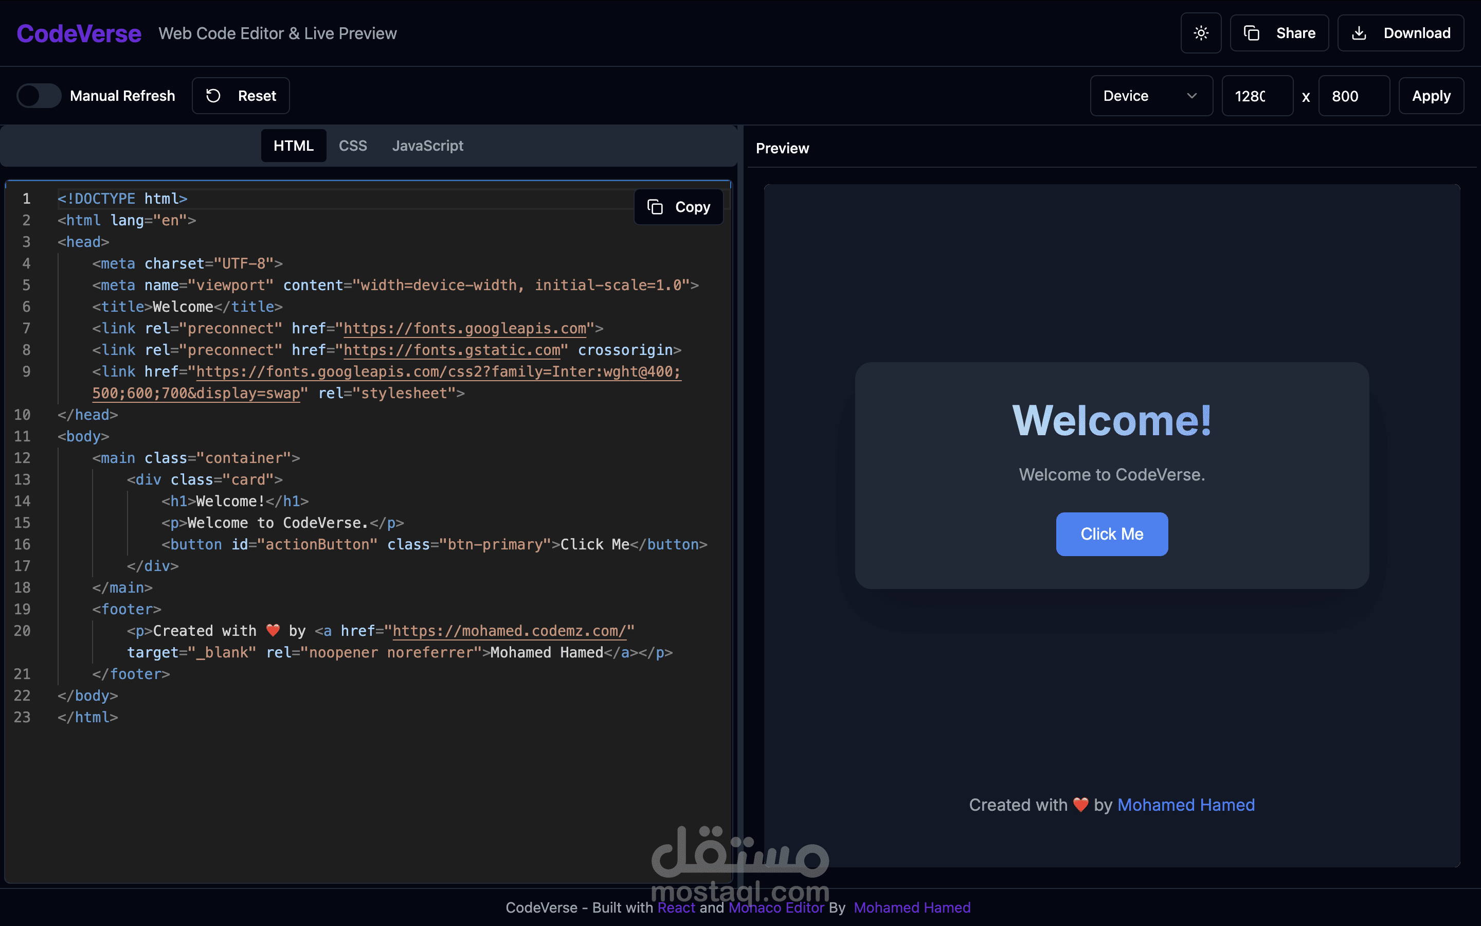Screen dimensions: 1481x926
Task: Click the circular reset arrow icon
Action: click(213, 96)
